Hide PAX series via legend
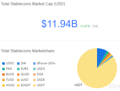The height and width of the screenshot is (91, 120). click(x=7, y=69)
